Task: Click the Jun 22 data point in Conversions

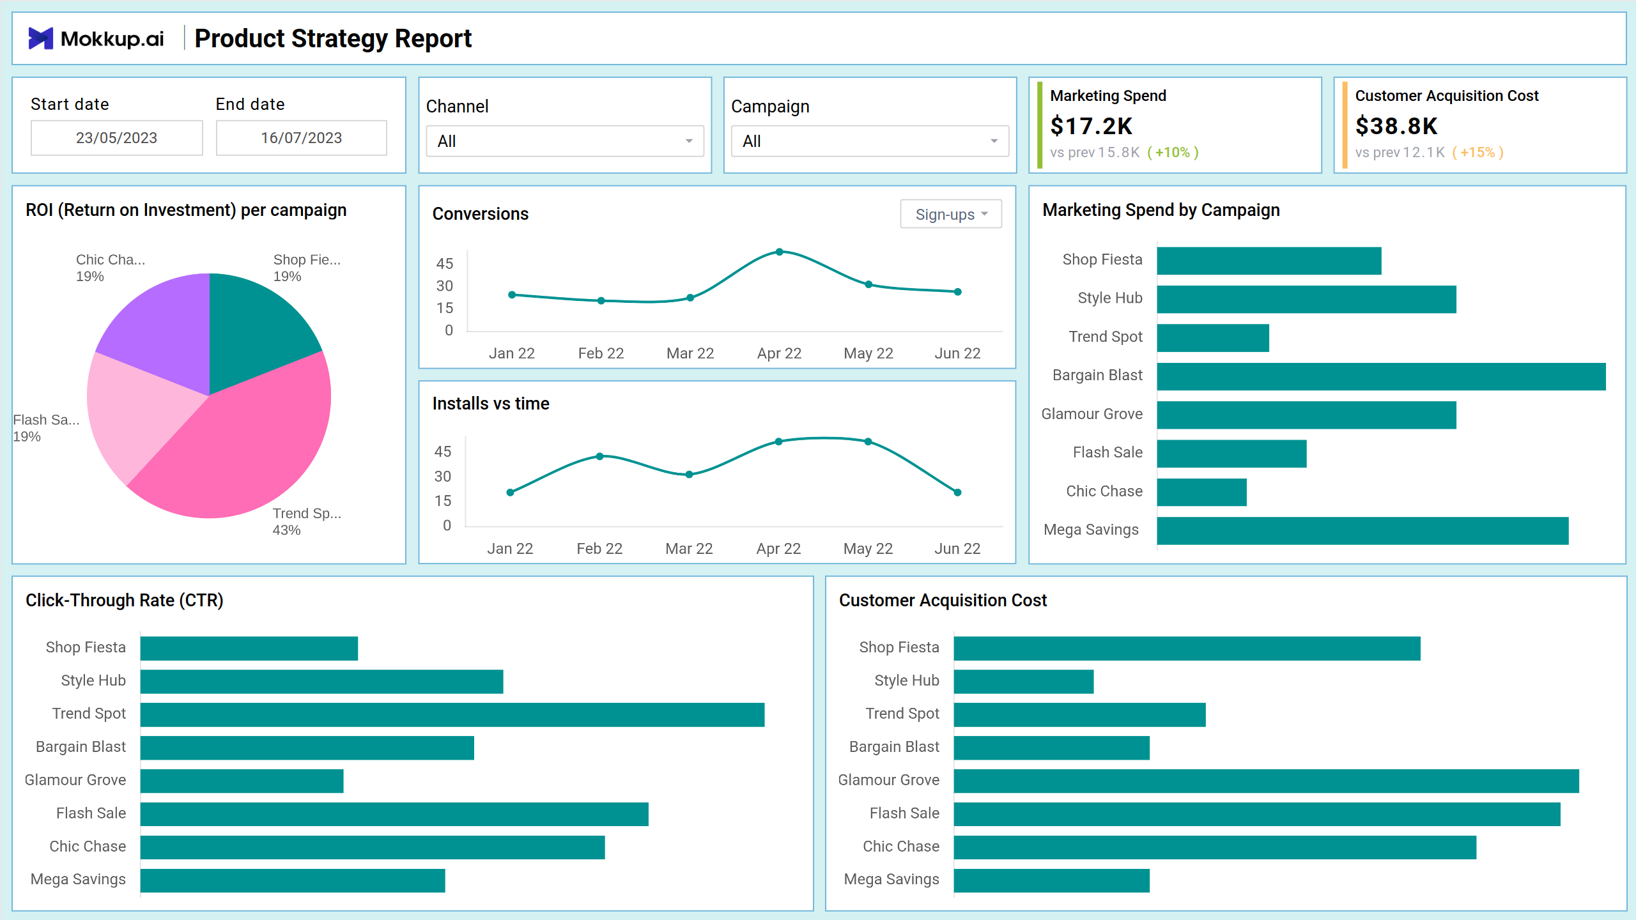Action: 957,291
